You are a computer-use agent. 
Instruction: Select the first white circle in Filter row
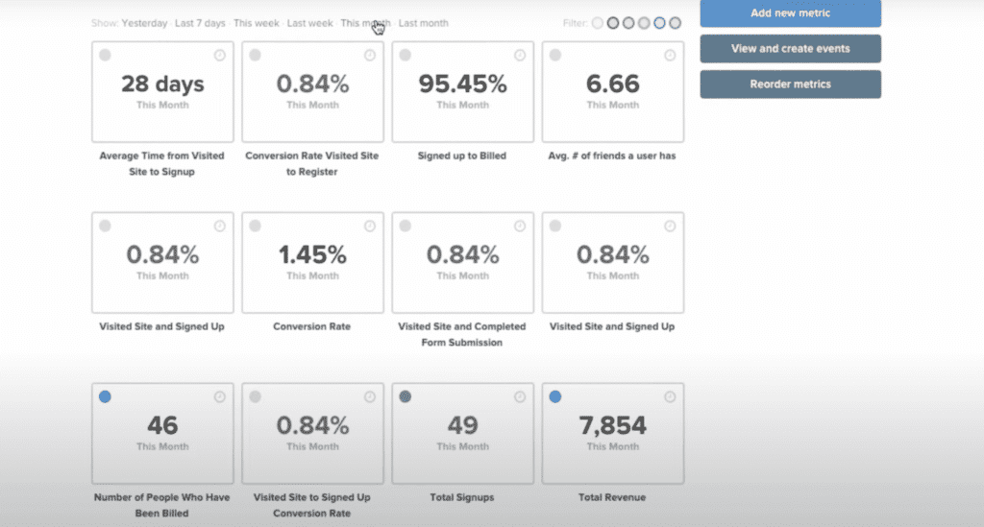point(598,23)
